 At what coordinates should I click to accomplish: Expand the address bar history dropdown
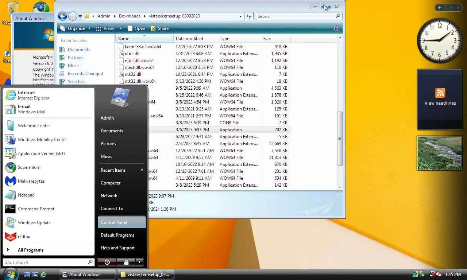[x=240, y=16]
